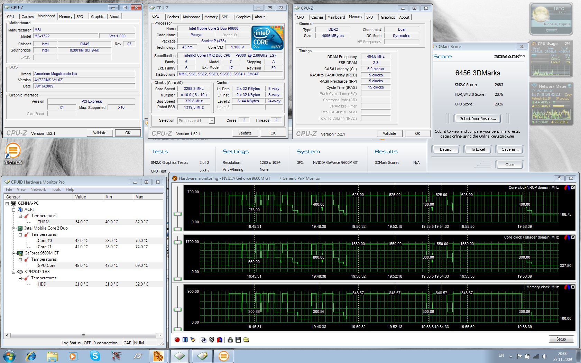
Task: Click the volume speaker icon in system tray
Action: (545, 356)
